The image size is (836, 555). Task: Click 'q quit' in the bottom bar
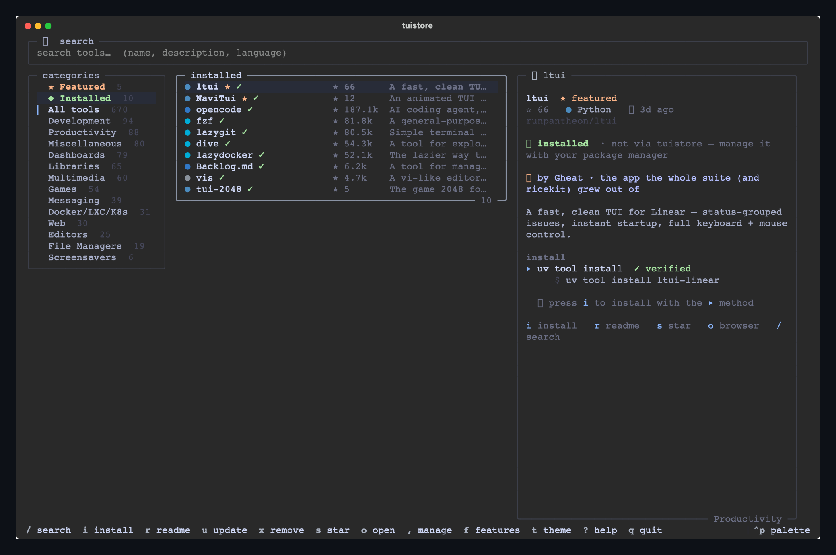click(x=645, y=530)
